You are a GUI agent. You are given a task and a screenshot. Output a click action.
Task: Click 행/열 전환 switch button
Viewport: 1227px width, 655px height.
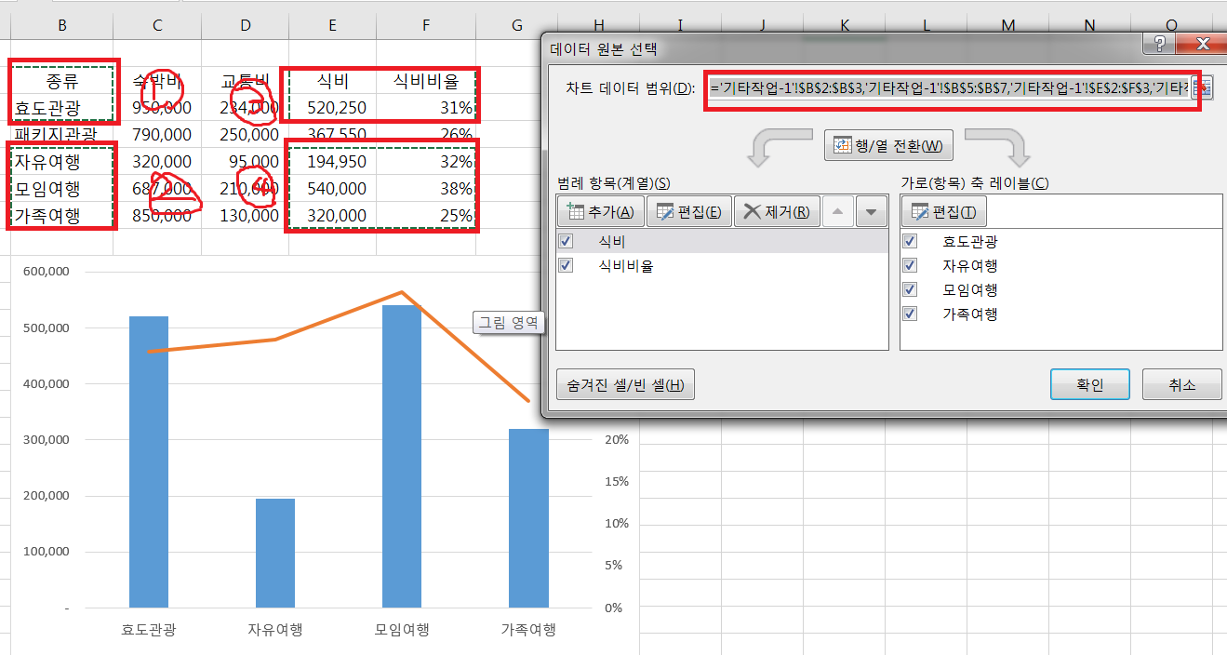tap(888, 146)
